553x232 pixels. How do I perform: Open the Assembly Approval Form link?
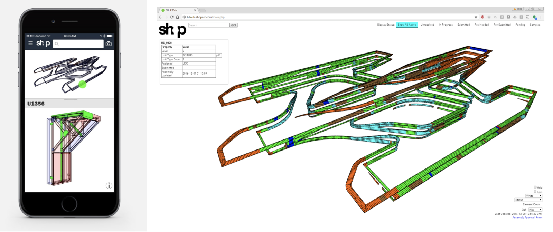[x=527, y=217]
